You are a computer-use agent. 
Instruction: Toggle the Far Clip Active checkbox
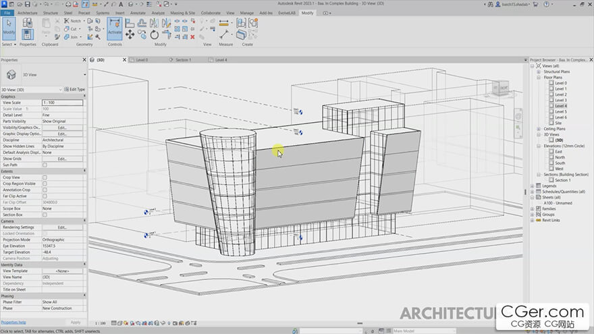[x=45, y=196]
